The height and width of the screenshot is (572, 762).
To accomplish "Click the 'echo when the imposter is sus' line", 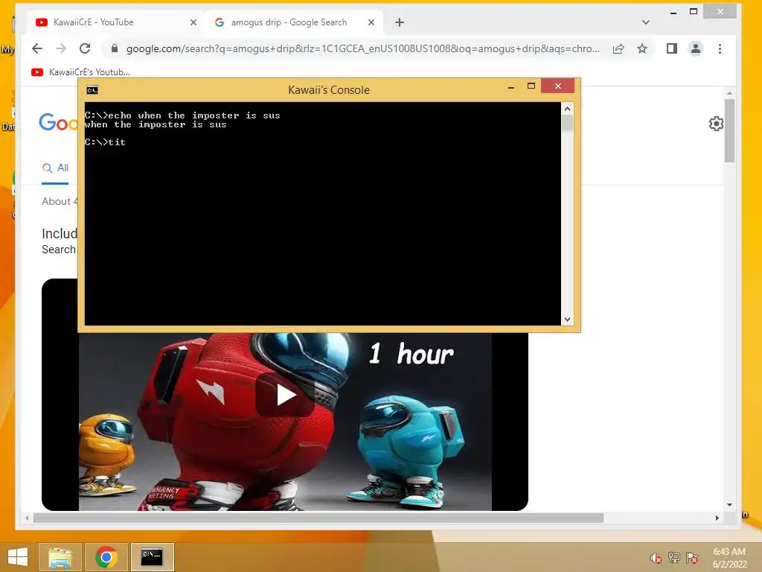I will click(182, 115).
